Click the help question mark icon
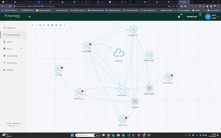The height and width of the screenshot is (138, 221). tap(200, 14)
